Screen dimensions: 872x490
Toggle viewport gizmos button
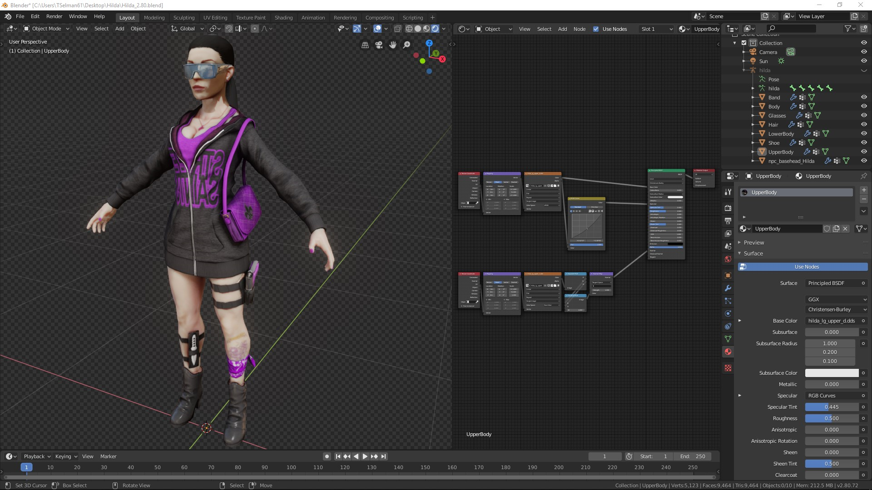coord(357,29)
